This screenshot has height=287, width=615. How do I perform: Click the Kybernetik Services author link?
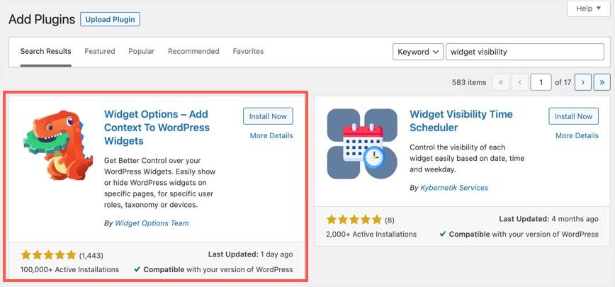[453, 188]
